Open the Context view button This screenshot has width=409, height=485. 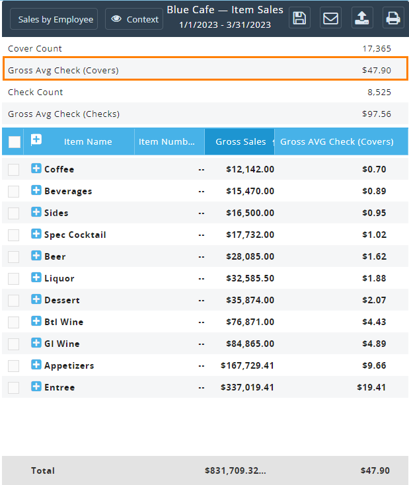tap(134, 19)
